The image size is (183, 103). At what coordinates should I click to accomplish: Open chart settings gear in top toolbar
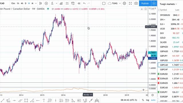pos(124,3)
